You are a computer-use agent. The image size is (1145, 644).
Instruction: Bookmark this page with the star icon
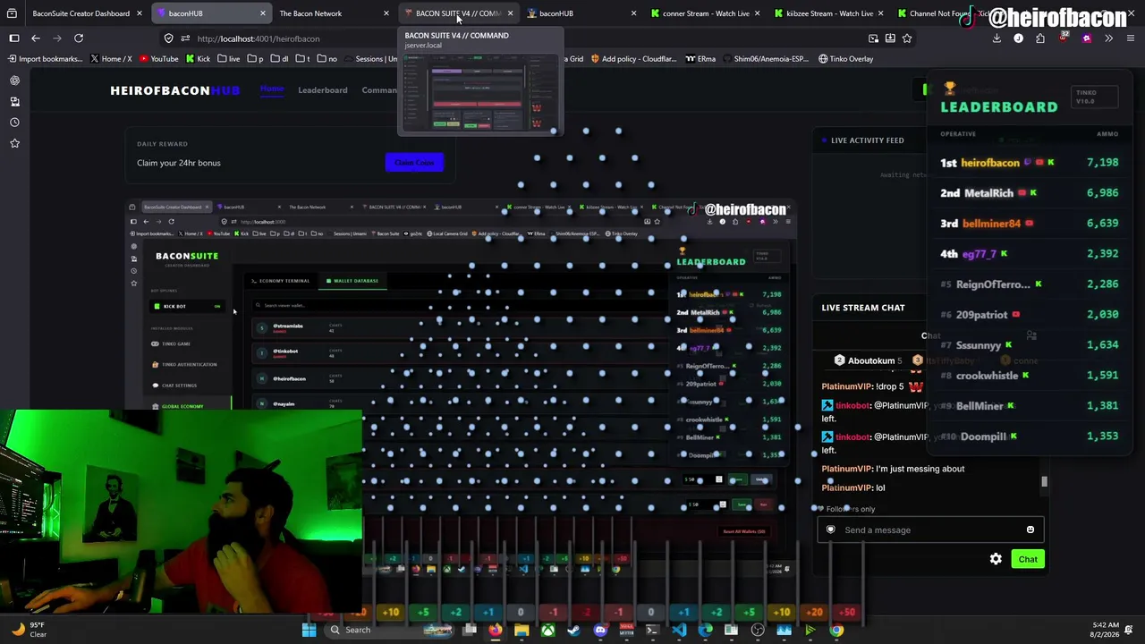(907, 38)
